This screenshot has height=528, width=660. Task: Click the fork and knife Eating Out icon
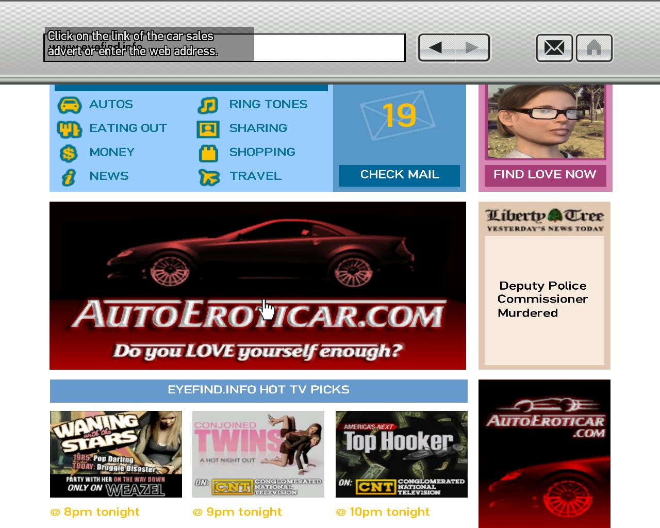pyautogui.click(x=69, y=129)
